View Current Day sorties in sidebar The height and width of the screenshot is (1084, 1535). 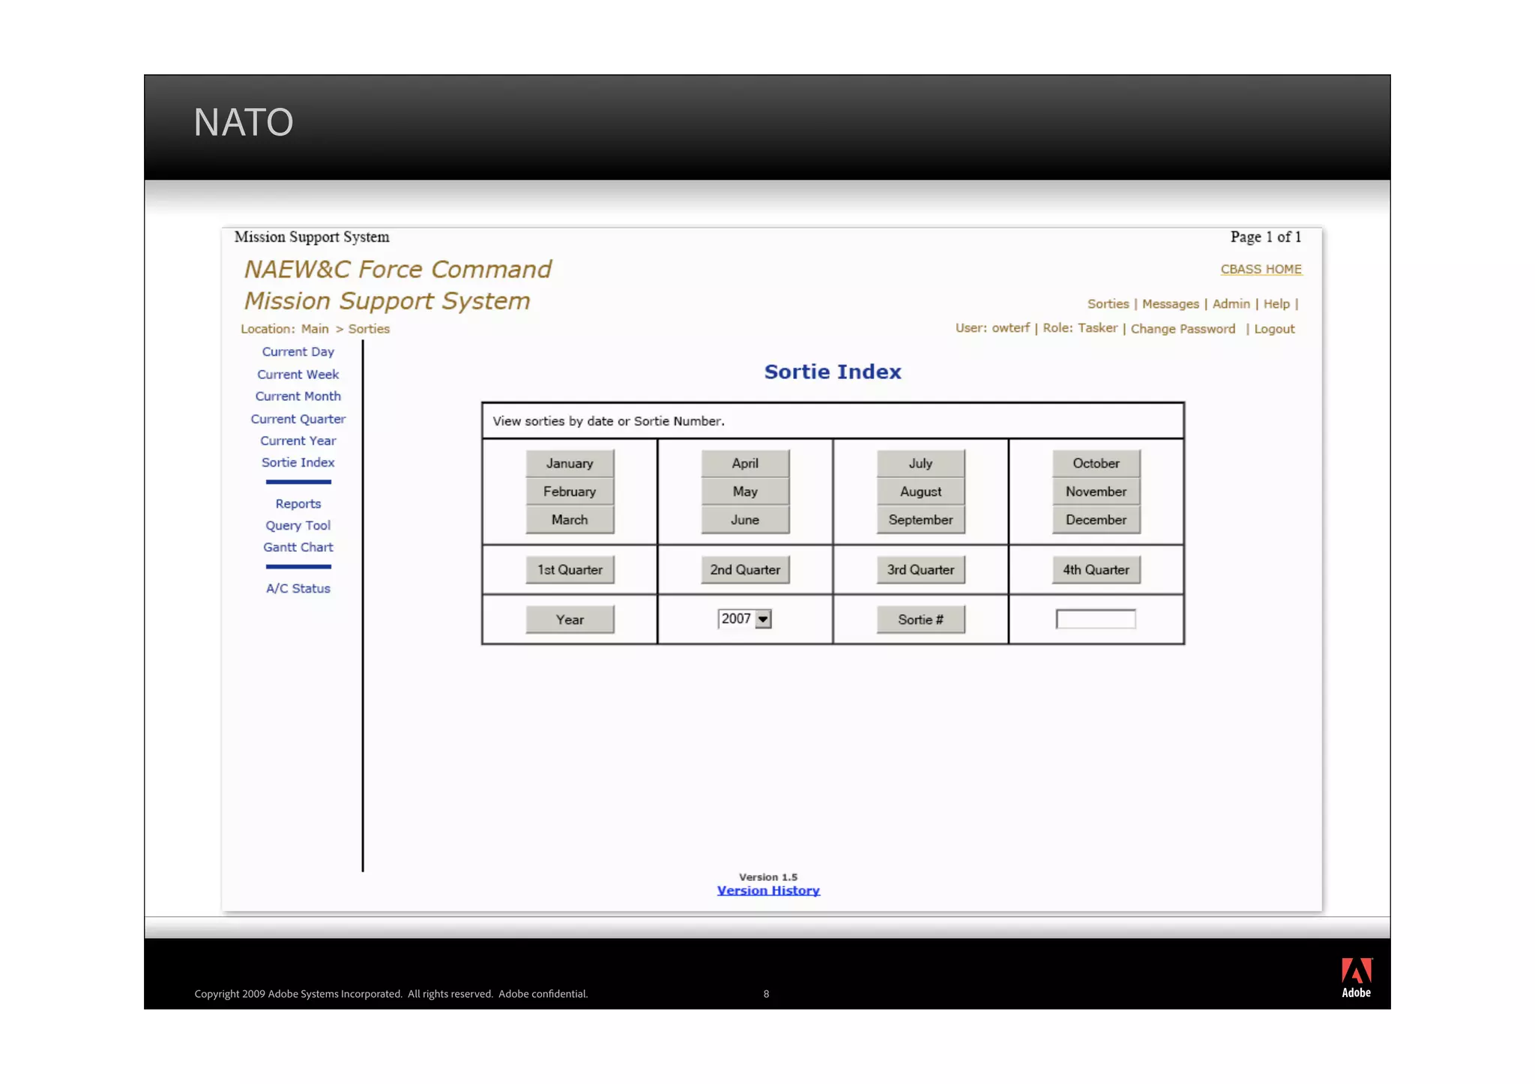pyautogui.click(x=298, y=351)
